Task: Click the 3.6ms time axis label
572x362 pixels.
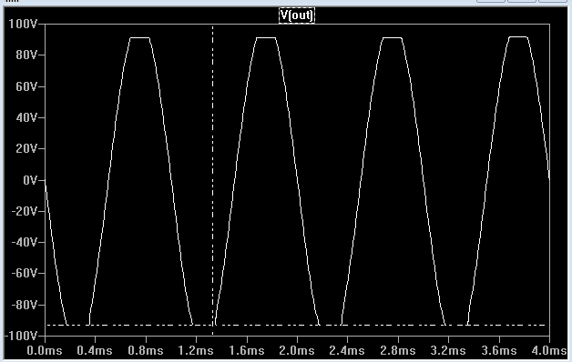Action: (499, 351)
